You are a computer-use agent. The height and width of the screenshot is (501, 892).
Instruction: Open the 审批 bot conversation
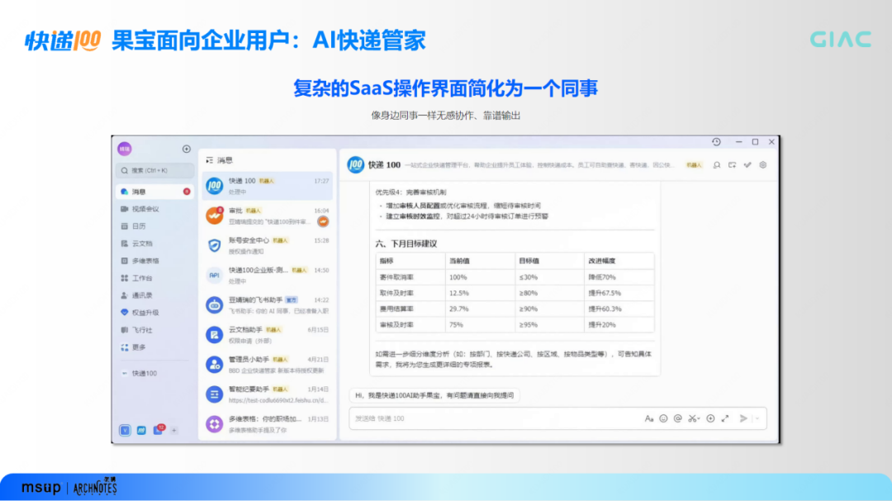pyautogui.click(x=268, y=216)
